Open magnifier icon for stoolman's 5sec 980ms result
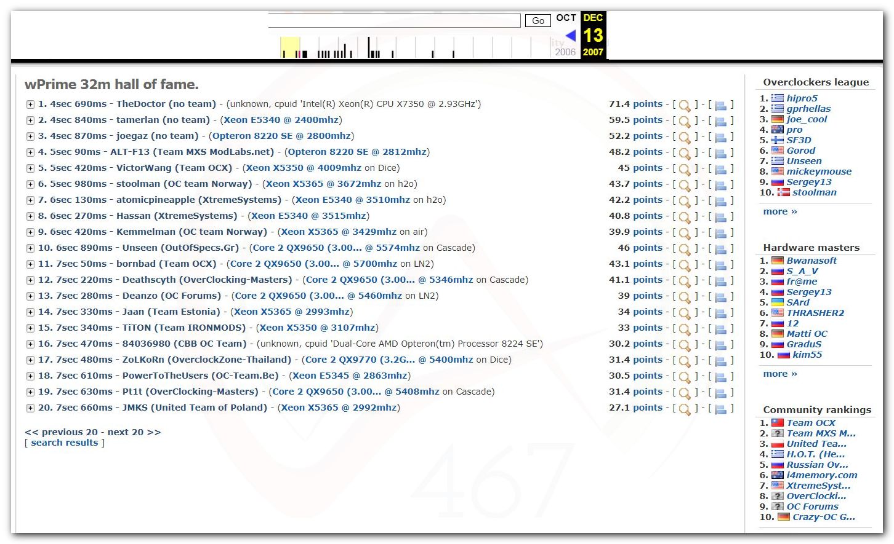Screen dimensions: 894x544 [684, 185]
